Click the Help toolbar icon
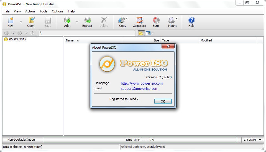The image size is (266, 152). pyautogui.click(x=191, y=22)
